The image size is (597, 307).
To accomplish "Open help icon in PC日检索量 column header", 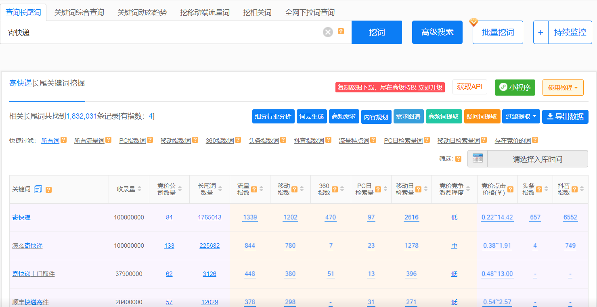I will coord(378,189).
